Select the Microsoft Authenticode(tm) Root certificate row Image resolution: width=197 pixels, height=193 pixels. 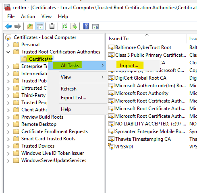pyautogui.click(x=150, y=86)
